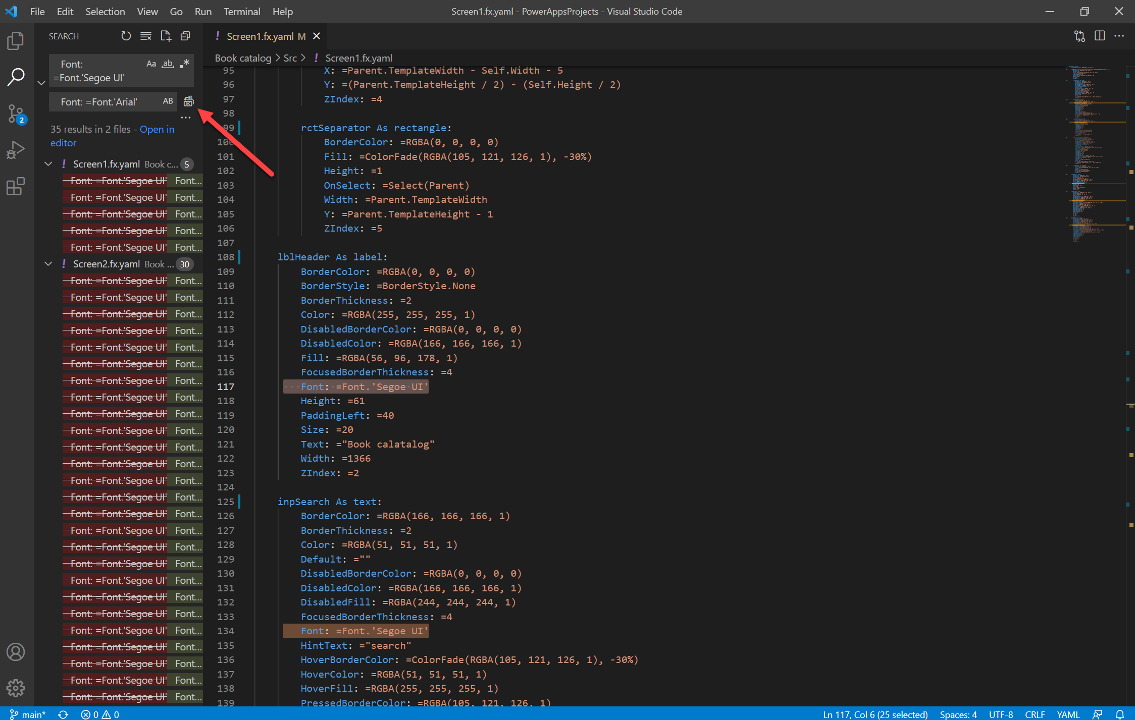This screenshot has width=1135, height=720.
Task: Open the Terminal menu
Action: (x=242, y=11)
